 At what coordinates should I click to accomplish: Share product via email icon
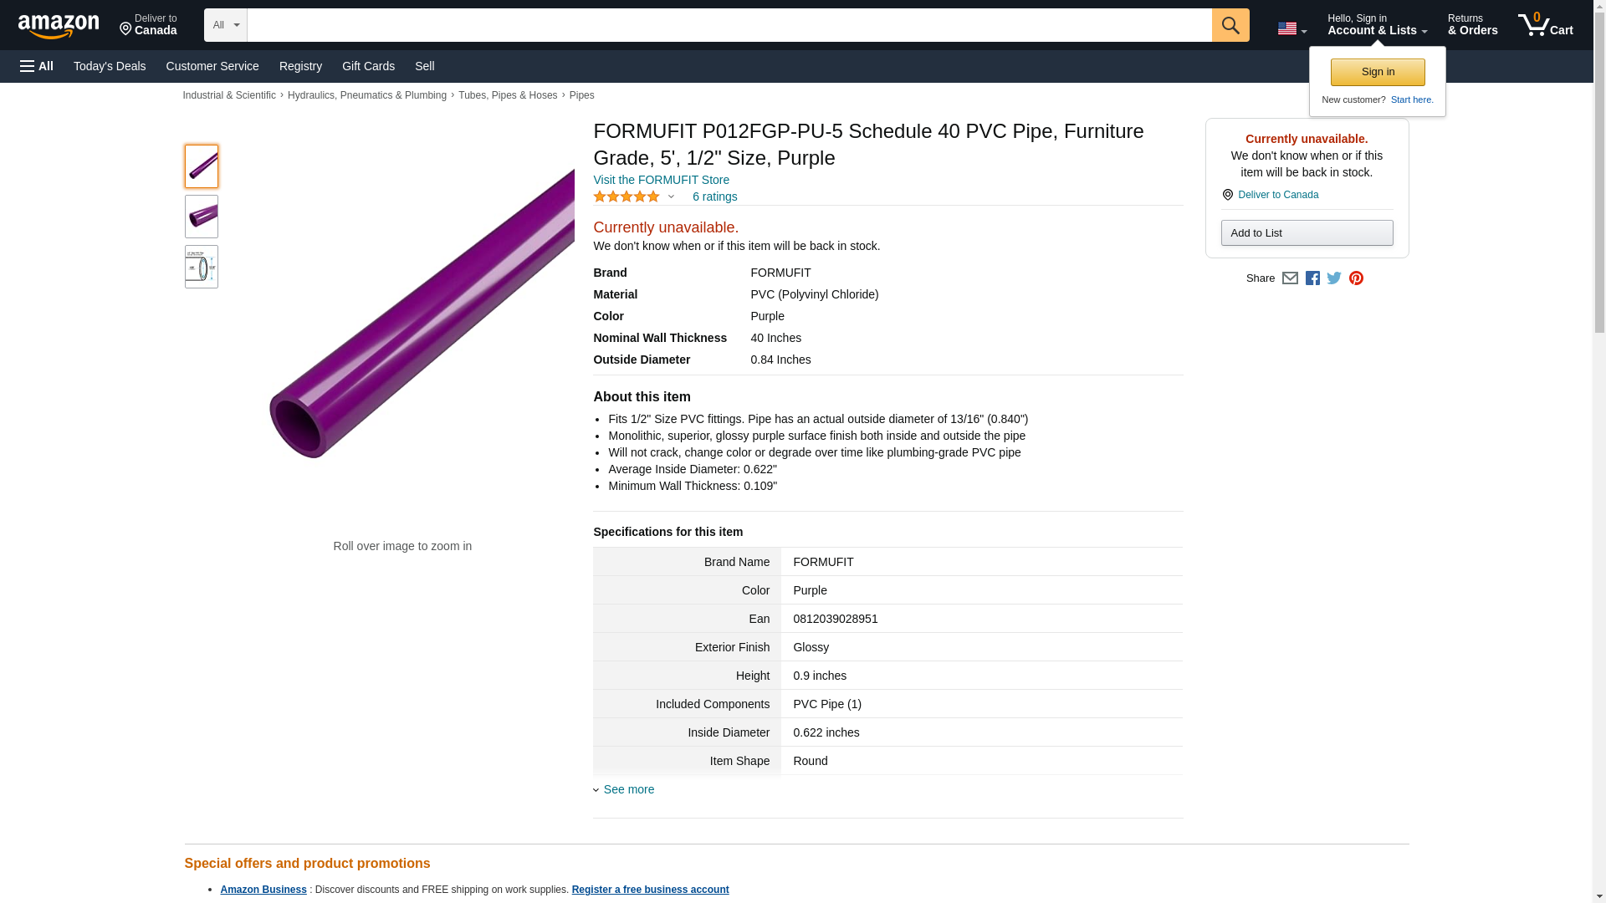1290,278
